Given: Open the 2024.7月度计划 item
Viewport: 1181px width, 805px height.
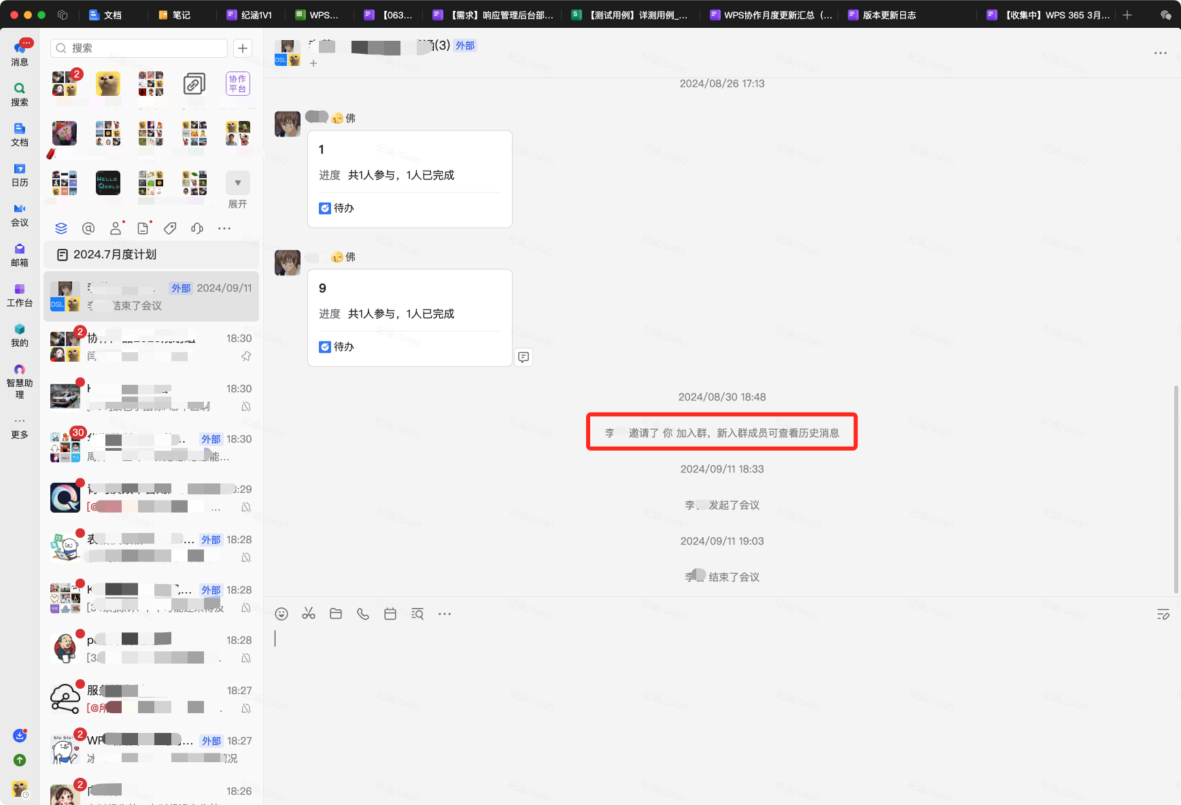Looking at the screenshot, I should pyautogui.click(x=151, y=254).
